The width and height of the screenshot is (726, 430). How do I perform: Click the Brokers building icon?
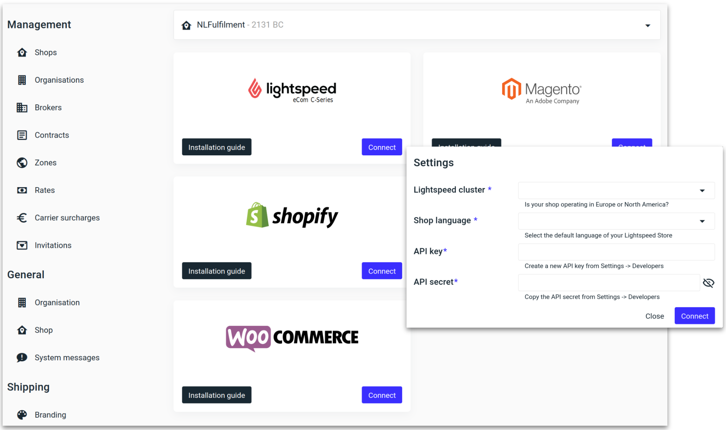(22, 108)
